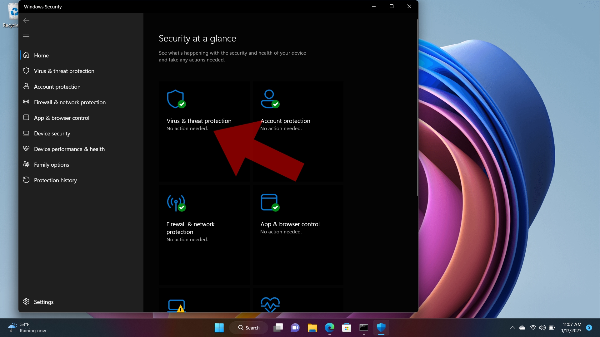The image size is (600, 337).
Task: Open the Windows Start menu button
Action: click(x=219, y=328)
